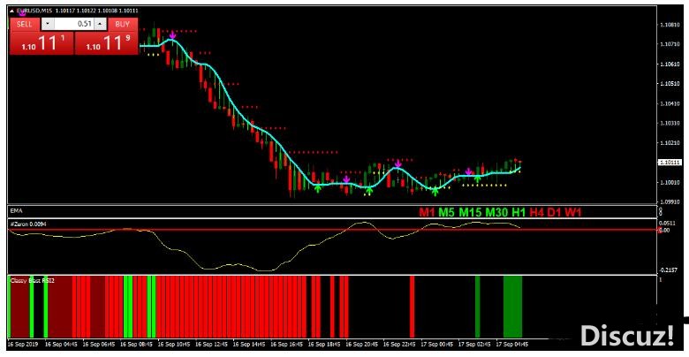The width and height of the screenshot is (689, 357).
Task: Click the 1.10810 price axis label
Action: click(670, 25)
